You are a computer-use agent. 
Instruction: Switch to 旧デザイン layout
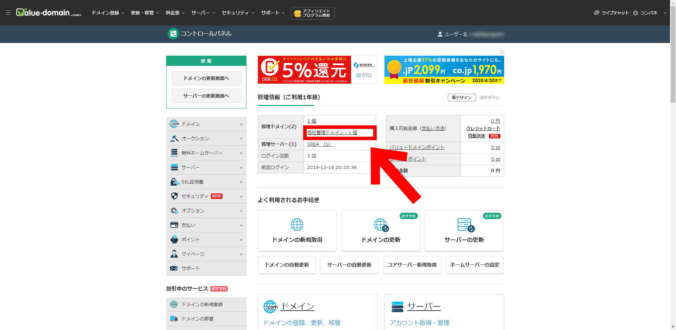tap(490, 98)
